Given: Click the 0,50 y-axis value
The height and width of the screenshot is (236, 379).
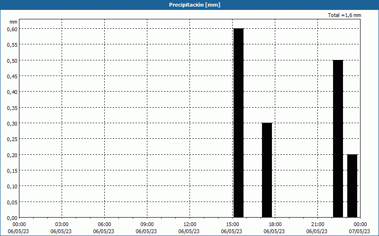Looking at the screenshot, I should 12,60.
